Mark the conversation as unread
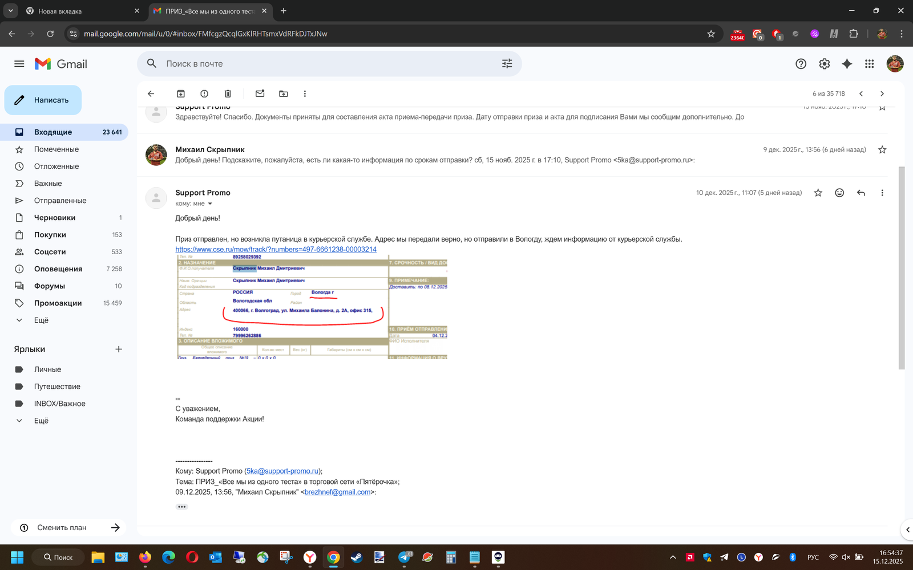This screenshot has width=913, height=570. pyautogui.click(x=260, y=93)
